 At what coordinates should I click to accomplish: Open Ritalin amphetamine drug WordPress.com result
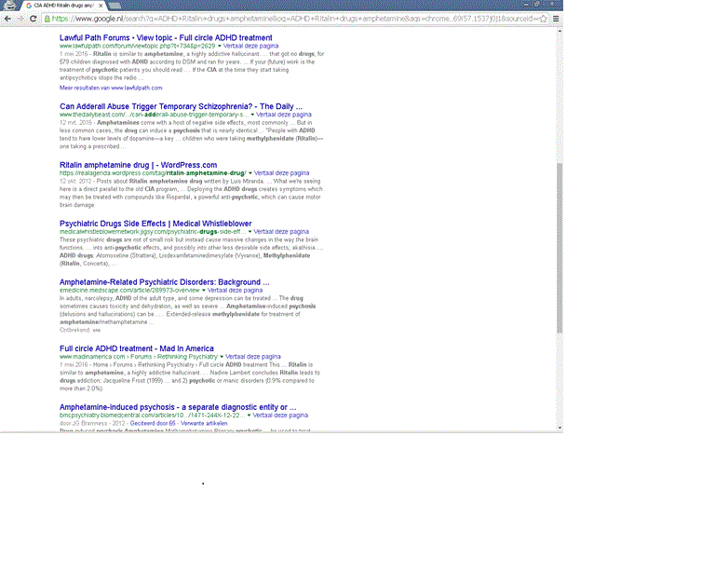(138, 165)
